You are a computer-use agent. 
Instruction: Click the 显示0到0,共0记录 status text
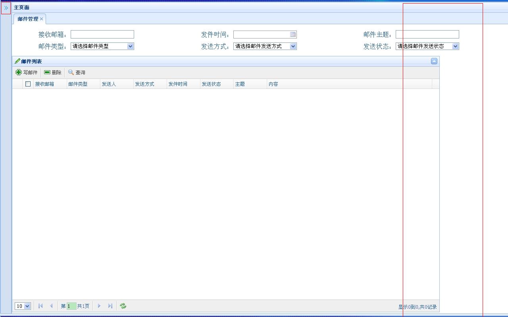click(418, 307)
